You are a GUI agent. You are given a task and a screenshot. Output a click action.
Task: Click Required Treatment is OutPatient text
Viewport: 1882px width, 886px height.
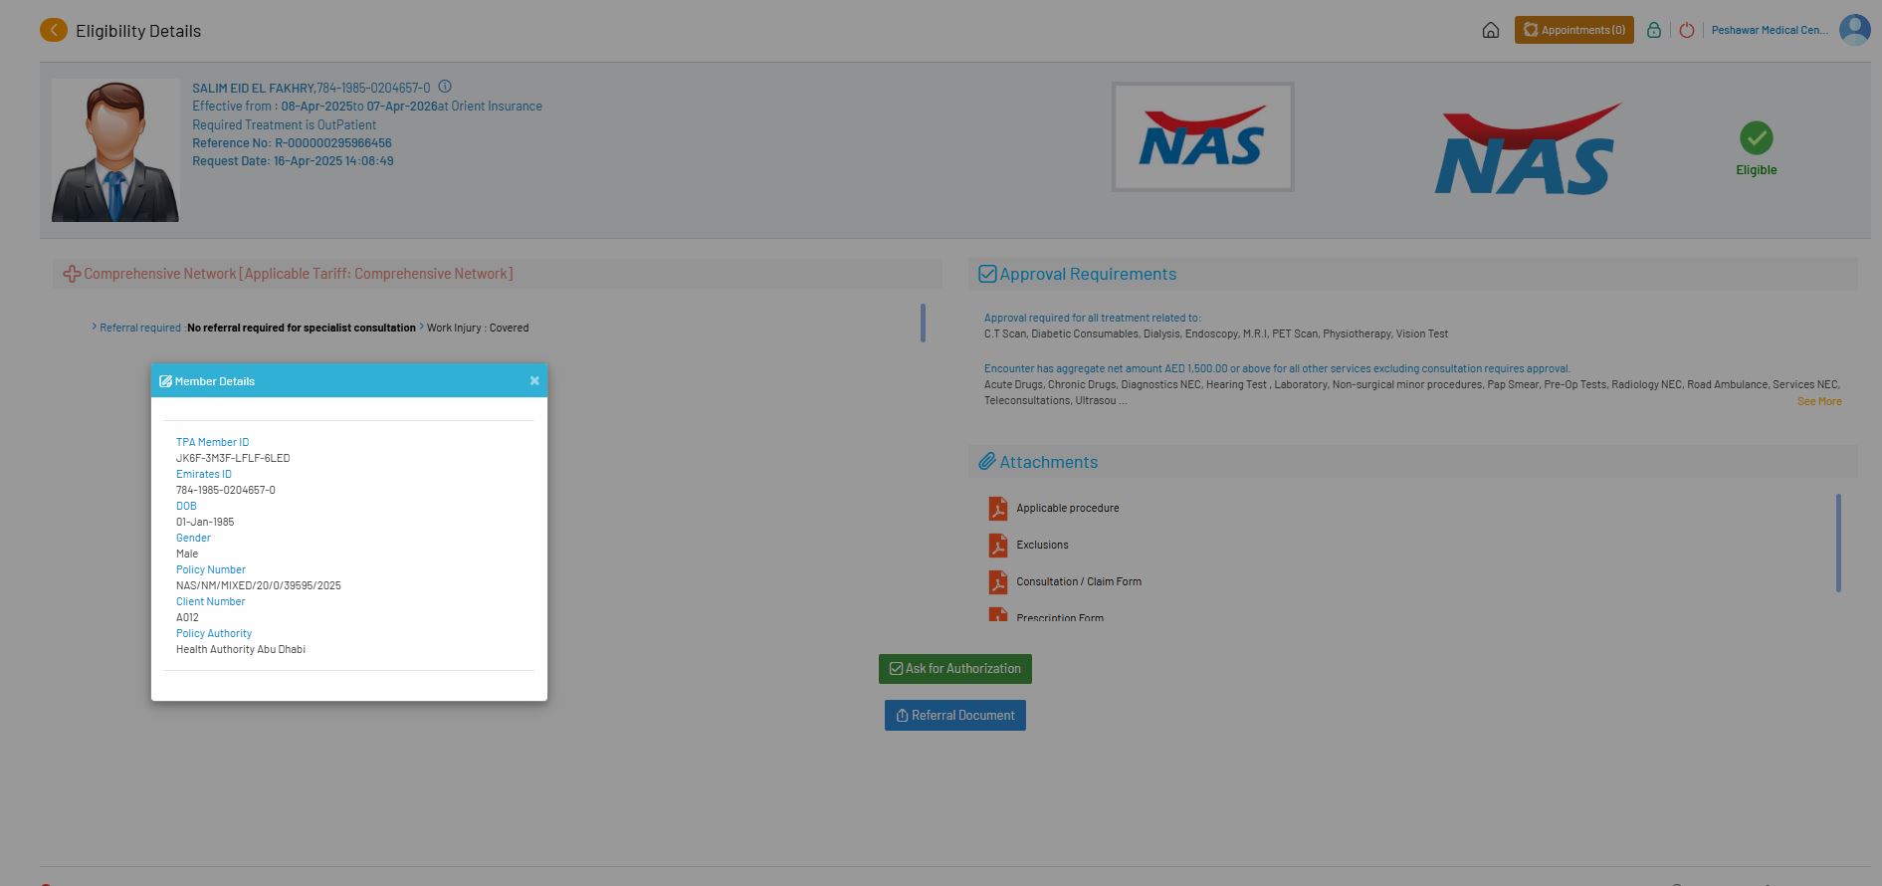284,124
